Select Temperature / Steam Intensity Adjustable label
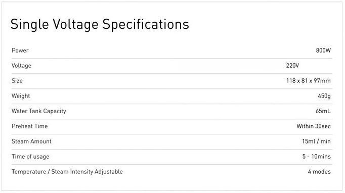Image resolution: width=345 pixels, height=193 pixels. pos(67,172)
